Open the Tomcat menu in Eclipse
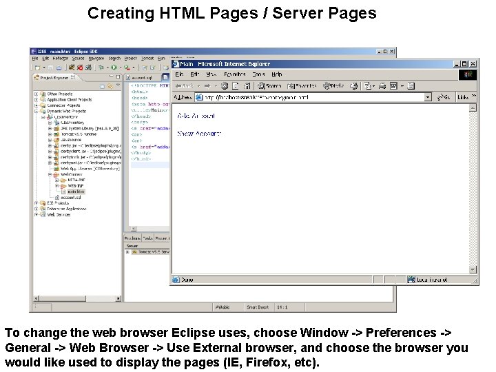Viewport: 496px width, 372px height. point(147,58)
